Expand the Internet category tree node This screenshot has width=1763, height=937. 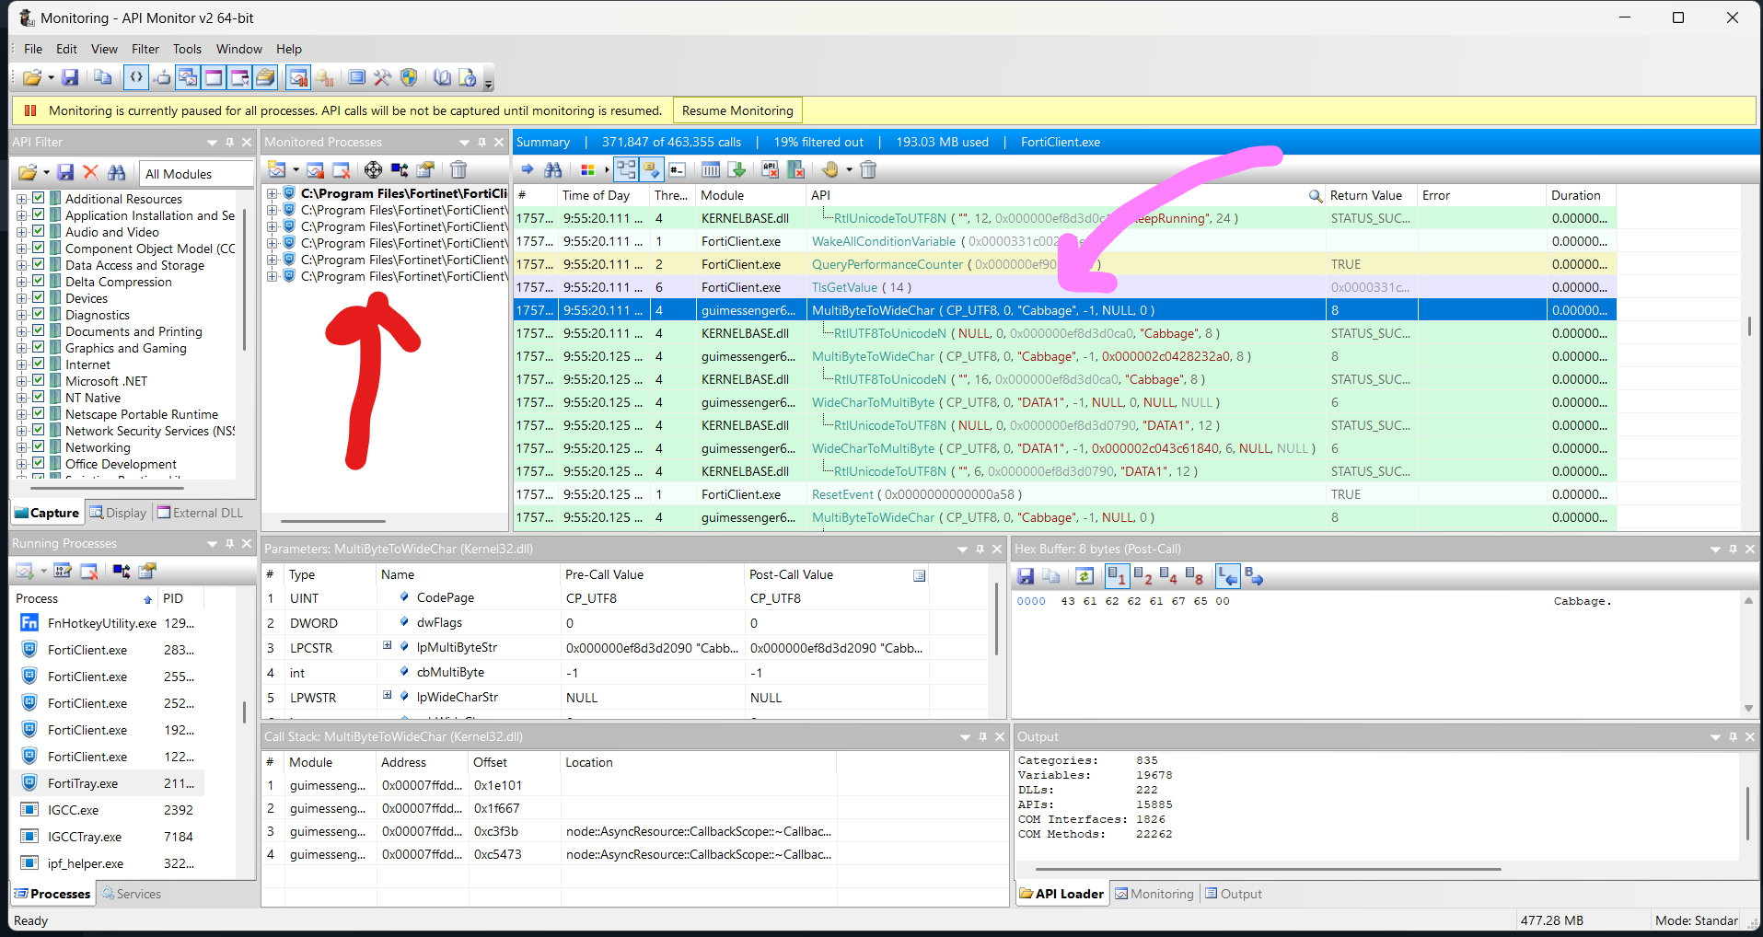tap(21, 364)
